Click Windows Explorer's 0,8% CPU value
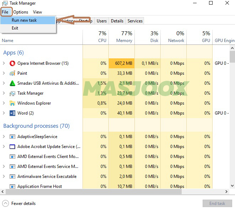This screenshot has height=211, width=235. 102,103
